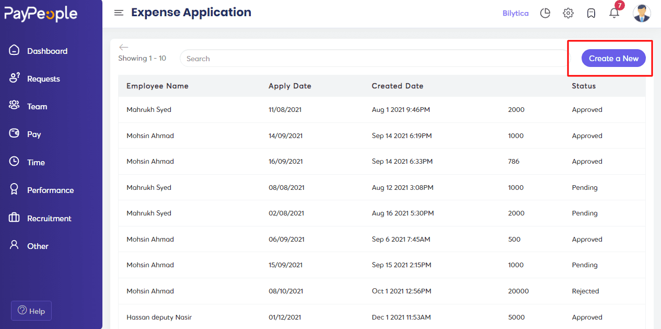Click the Apply Date column header
The image size is (661, 329).
pyautogui.click(x=289, y=86)
